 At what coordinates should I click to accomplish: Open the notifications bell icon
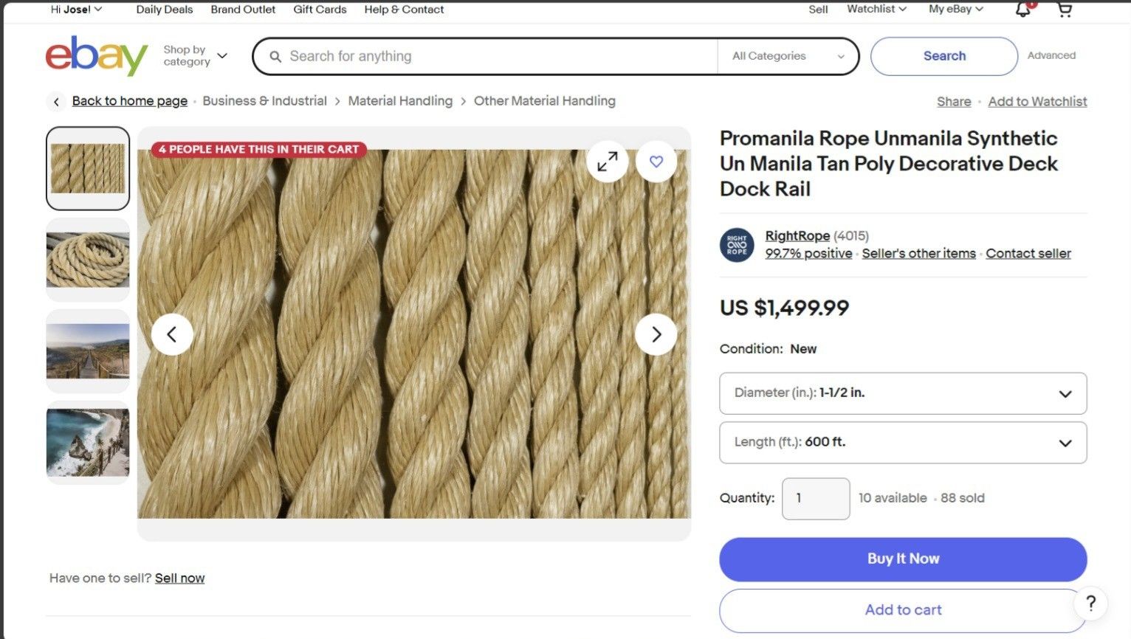pos(1023,10)
